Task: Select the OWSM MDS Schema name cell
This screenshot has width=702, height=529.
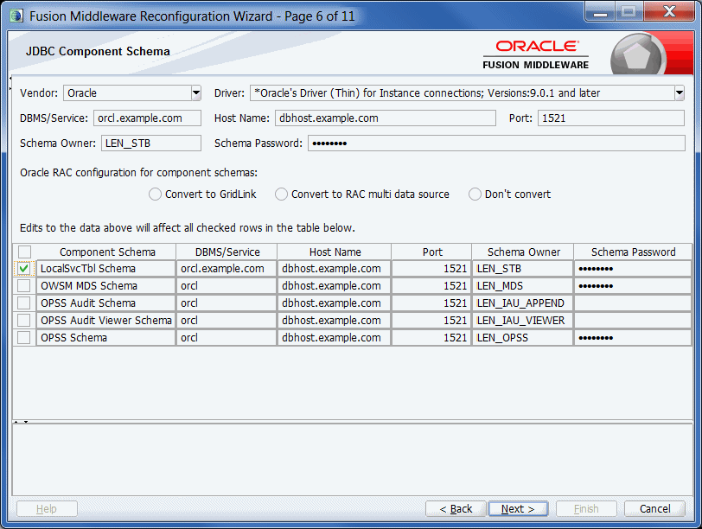Action: (105, 286)
